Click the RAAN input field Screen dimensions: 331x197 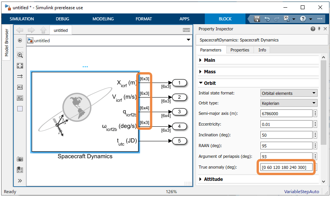point(286,146)
